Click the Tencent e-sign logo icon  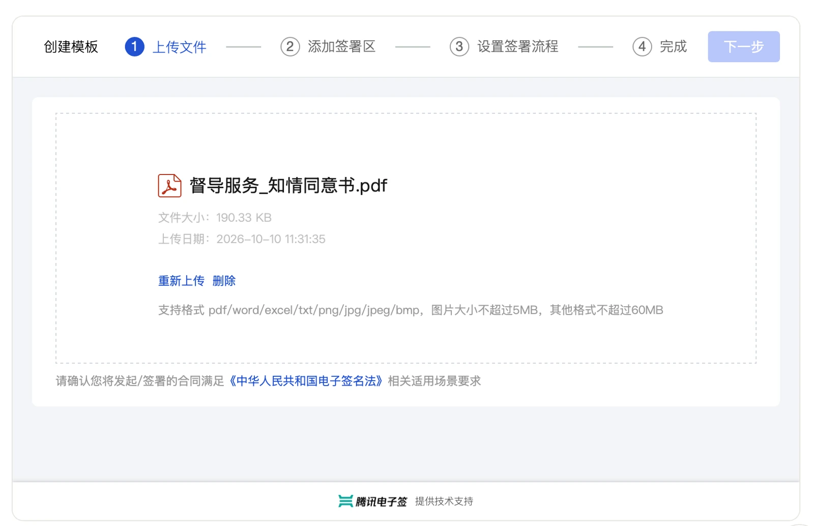(345, 501)
